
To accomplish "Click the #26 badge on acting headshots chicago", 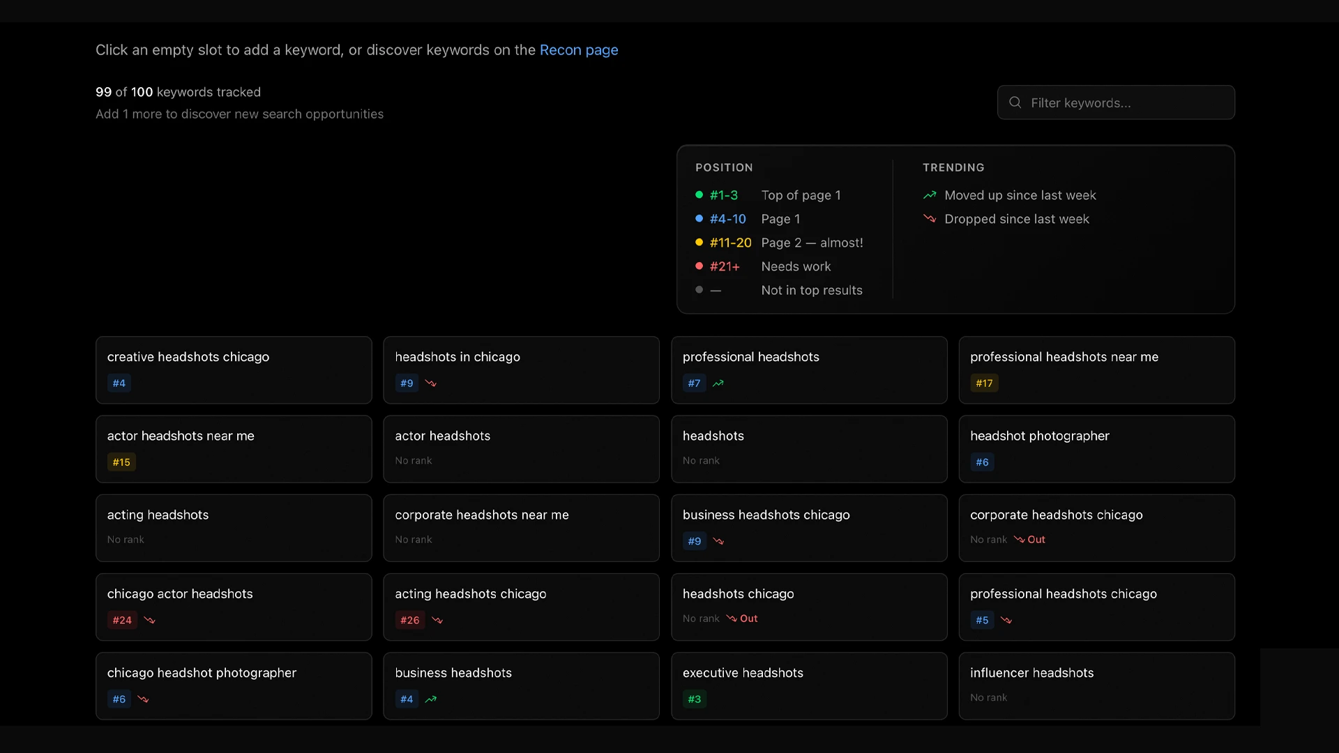I will pos(410,621).
